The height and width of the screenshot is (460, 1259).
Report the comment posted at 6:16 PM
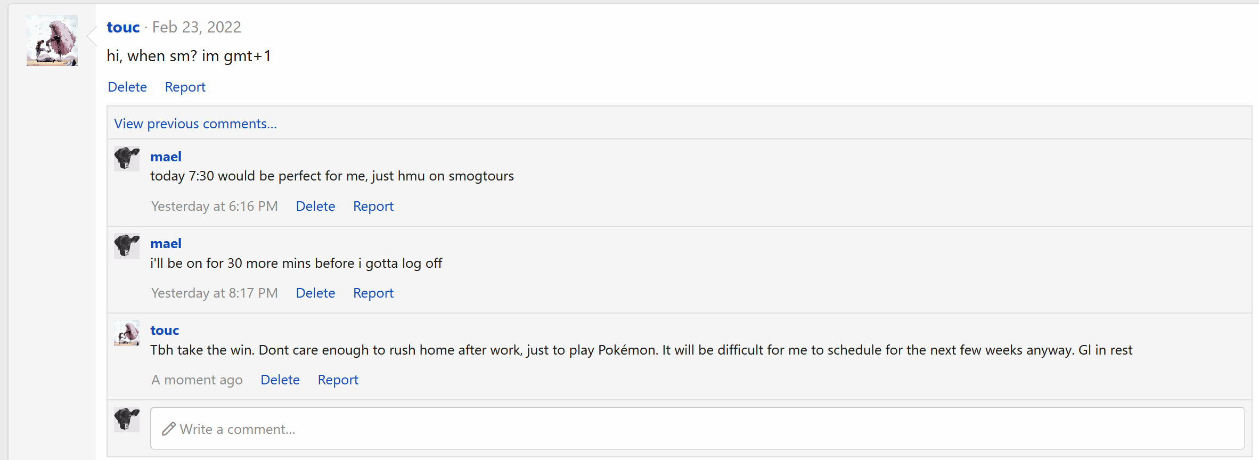[373, 206]
